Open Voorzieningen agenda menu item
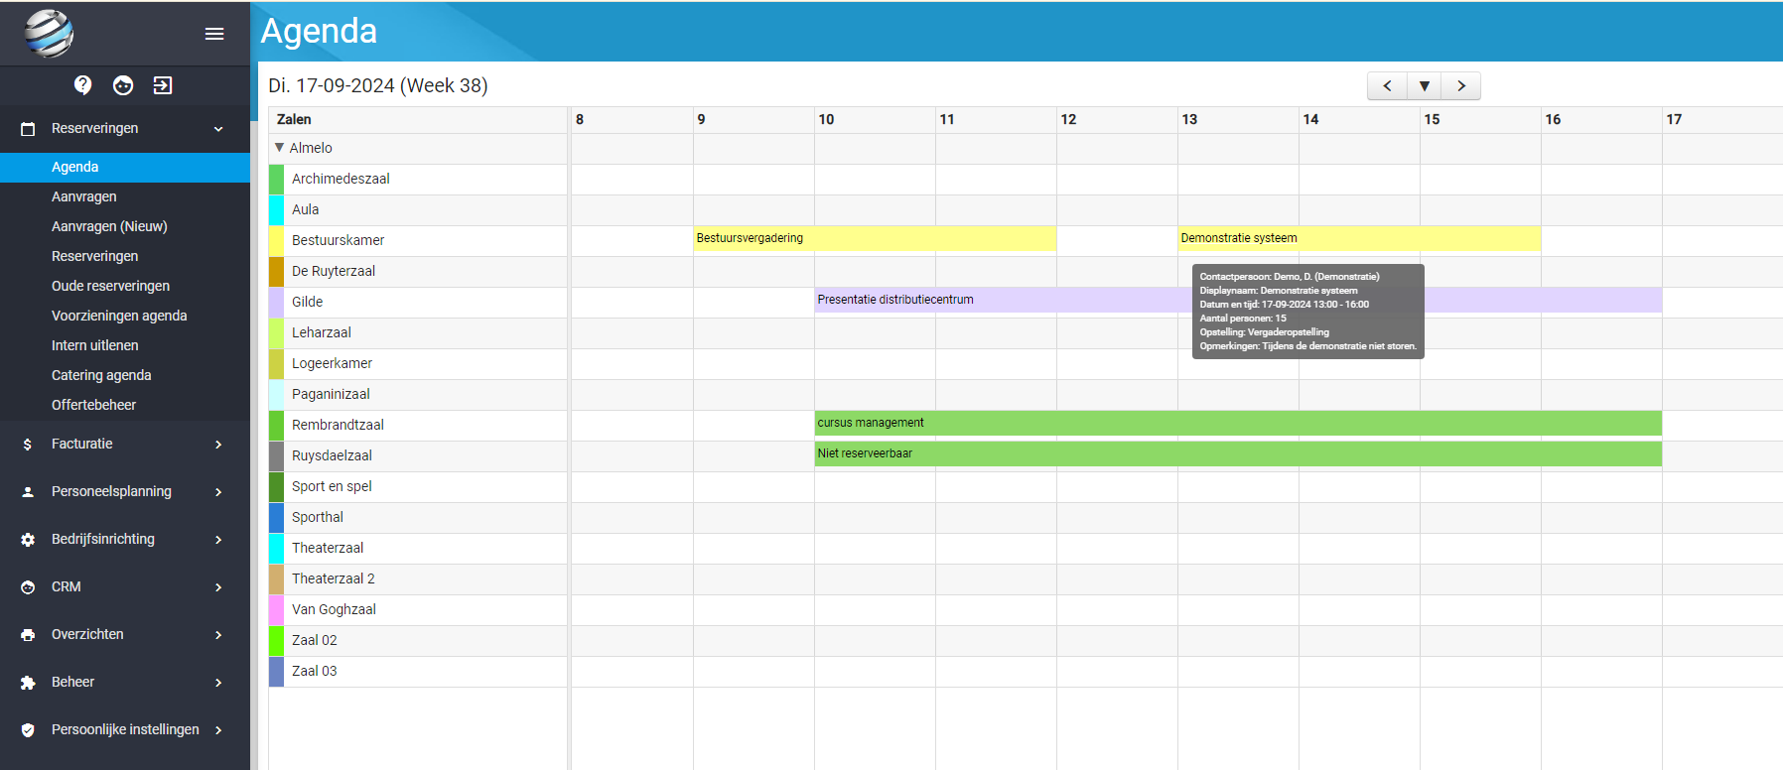 125,316
